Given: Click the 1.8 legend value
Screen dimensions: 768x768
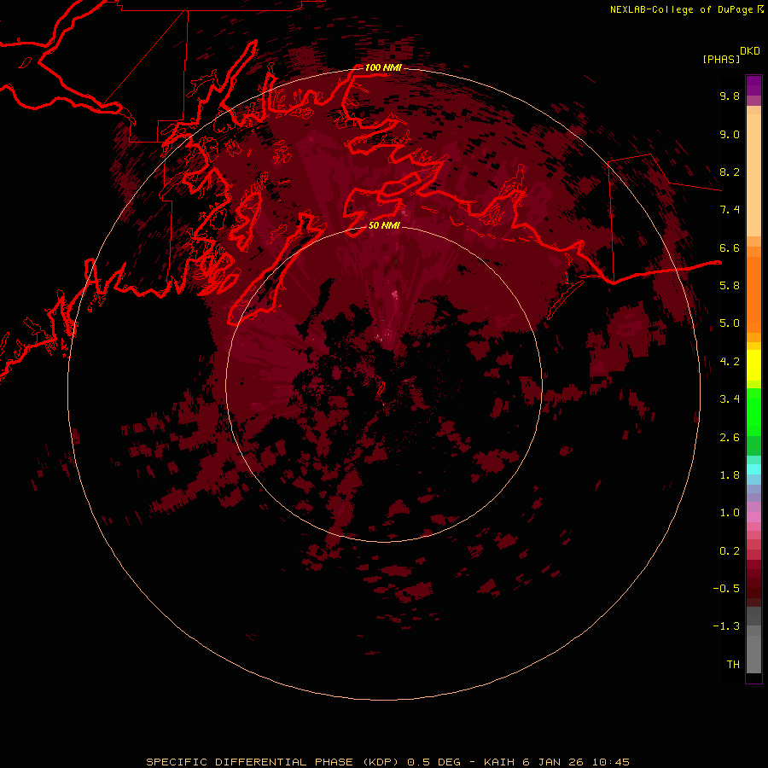Looking at the screenshot, I should [730, 474].
